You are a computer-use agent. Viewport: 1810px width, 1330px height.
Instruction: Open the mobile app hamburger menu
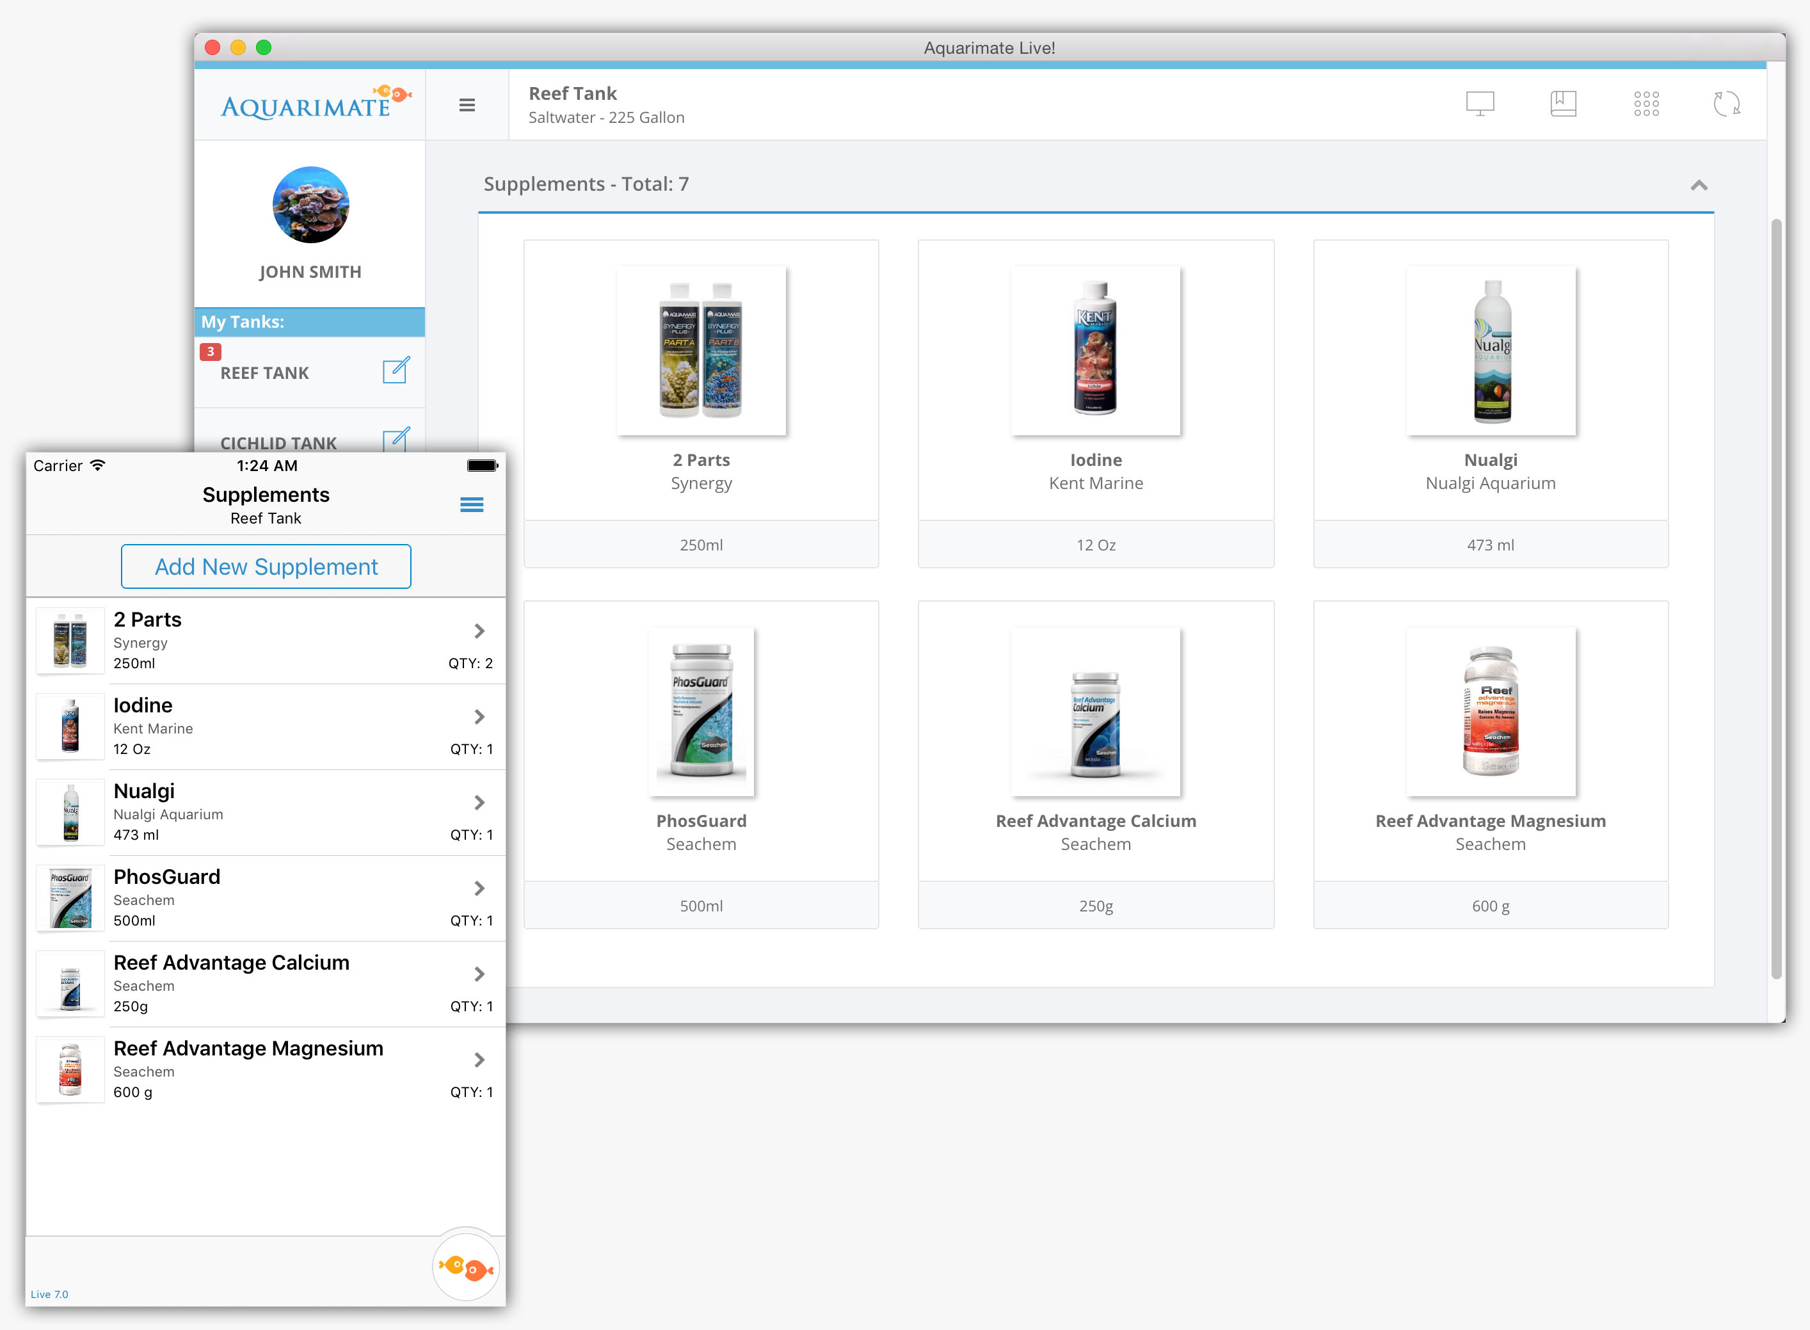[472, 505]
